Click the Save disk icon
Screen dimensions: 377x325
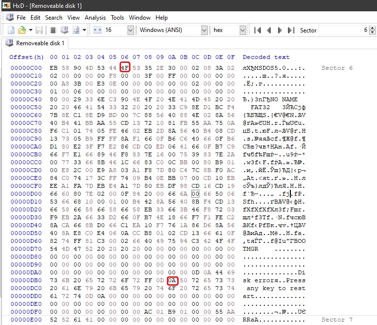(40, 30)
